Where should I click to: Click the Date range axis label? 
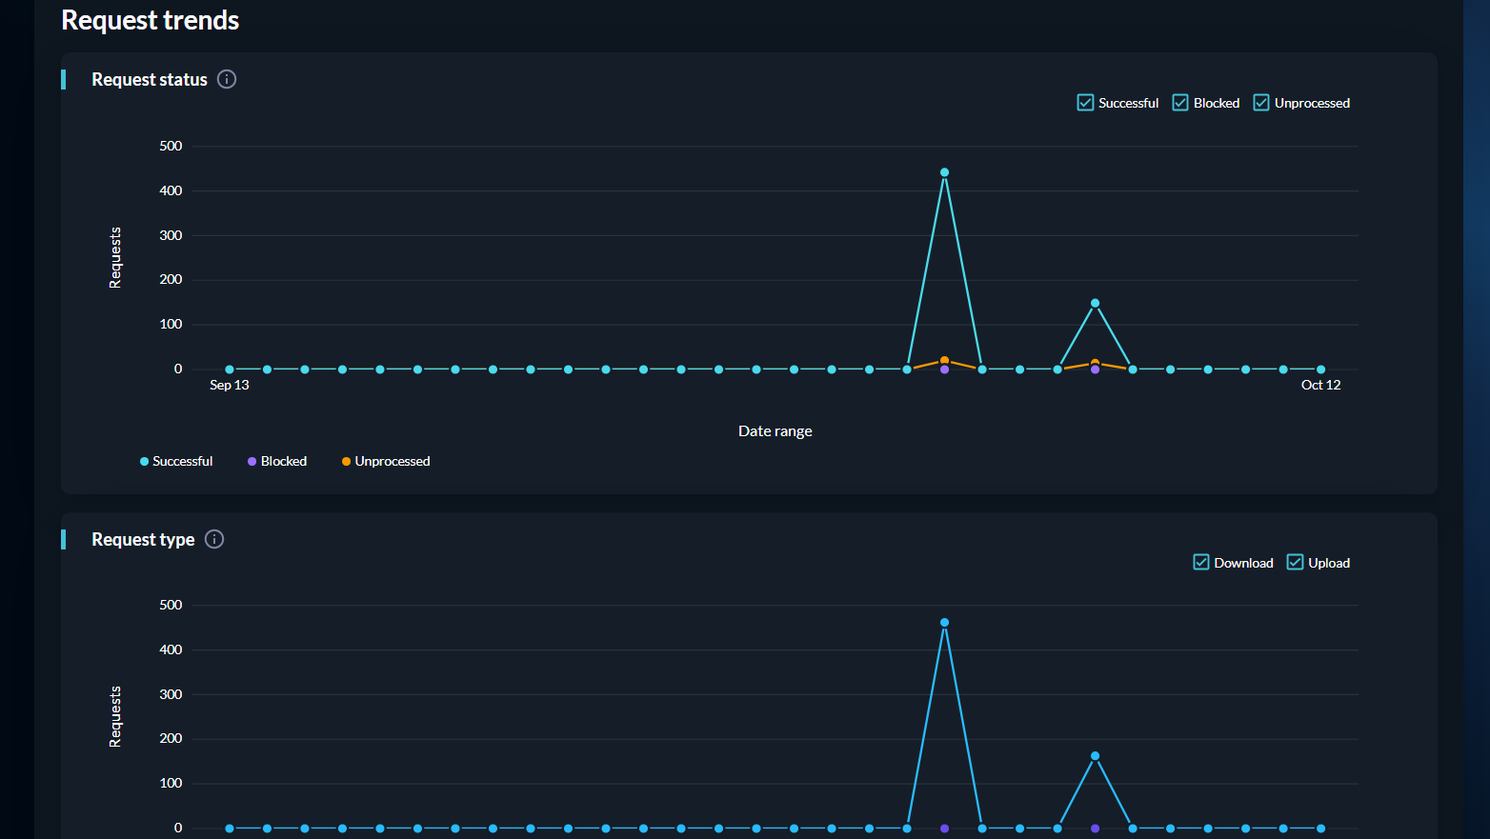coord(775,430)
